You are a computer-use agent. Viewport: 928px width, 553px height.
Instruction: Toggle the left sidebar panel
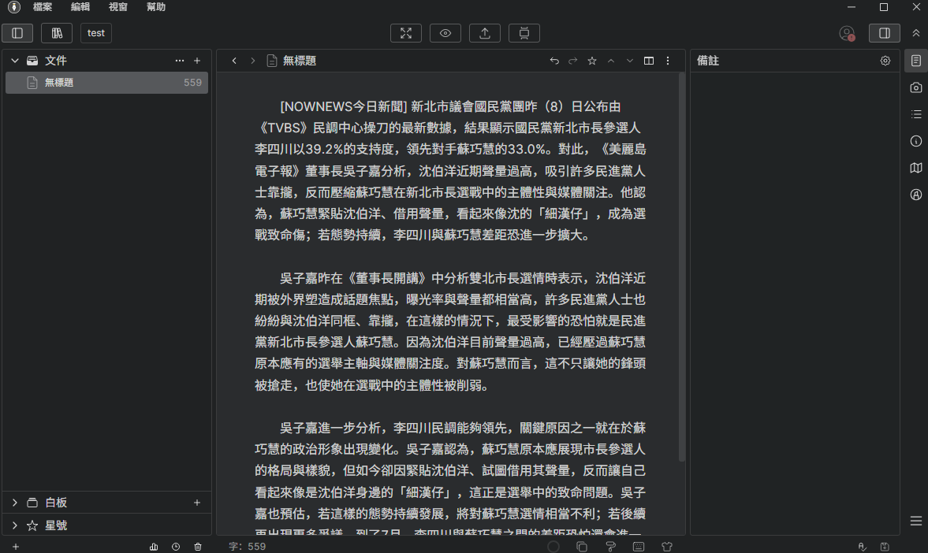(17, 33)
